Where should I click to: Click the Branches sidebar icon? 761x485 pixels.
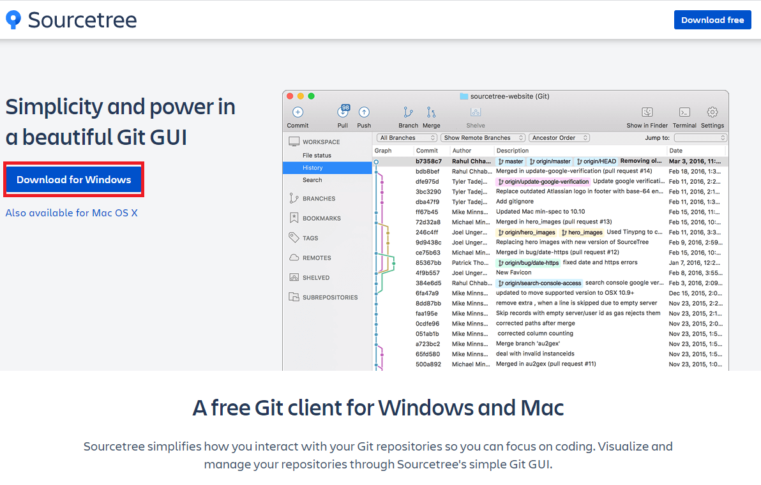click(x=294, y=198)
